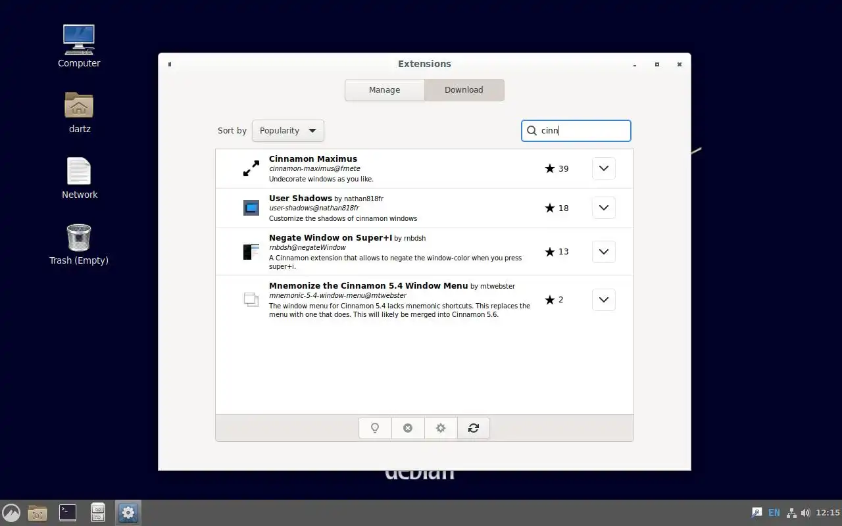Select the Cinnamon Maximus title text
Image resolution: width=842 pixels, height=526 pixels.
point(313,158)
